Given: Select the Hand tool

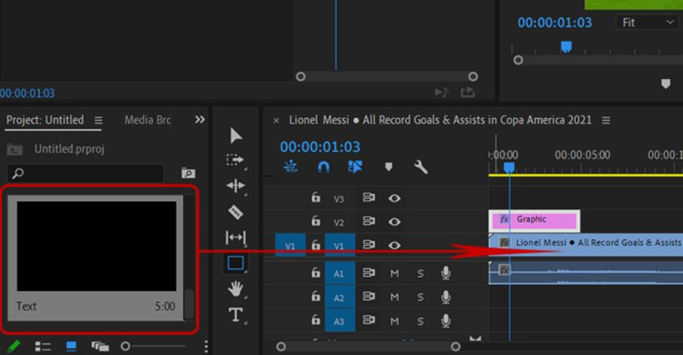Looking at the screenshot, I should [235, 288].
